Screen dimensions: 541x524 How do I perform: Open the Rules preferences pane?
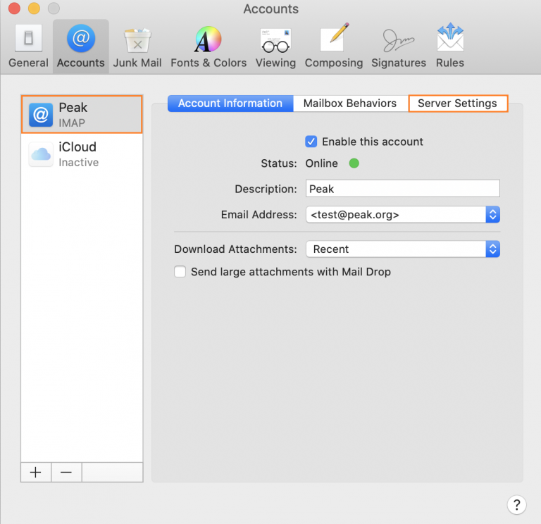pyautogui.click(x=449, y=47)
